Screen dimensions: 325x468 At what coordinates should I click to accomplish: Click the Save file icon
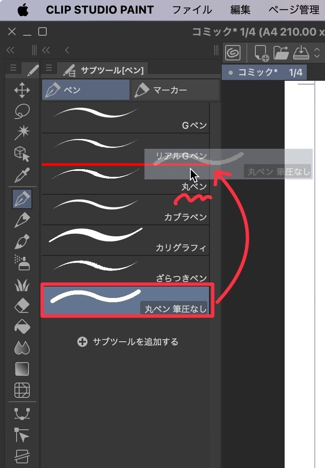click(301, 53)
